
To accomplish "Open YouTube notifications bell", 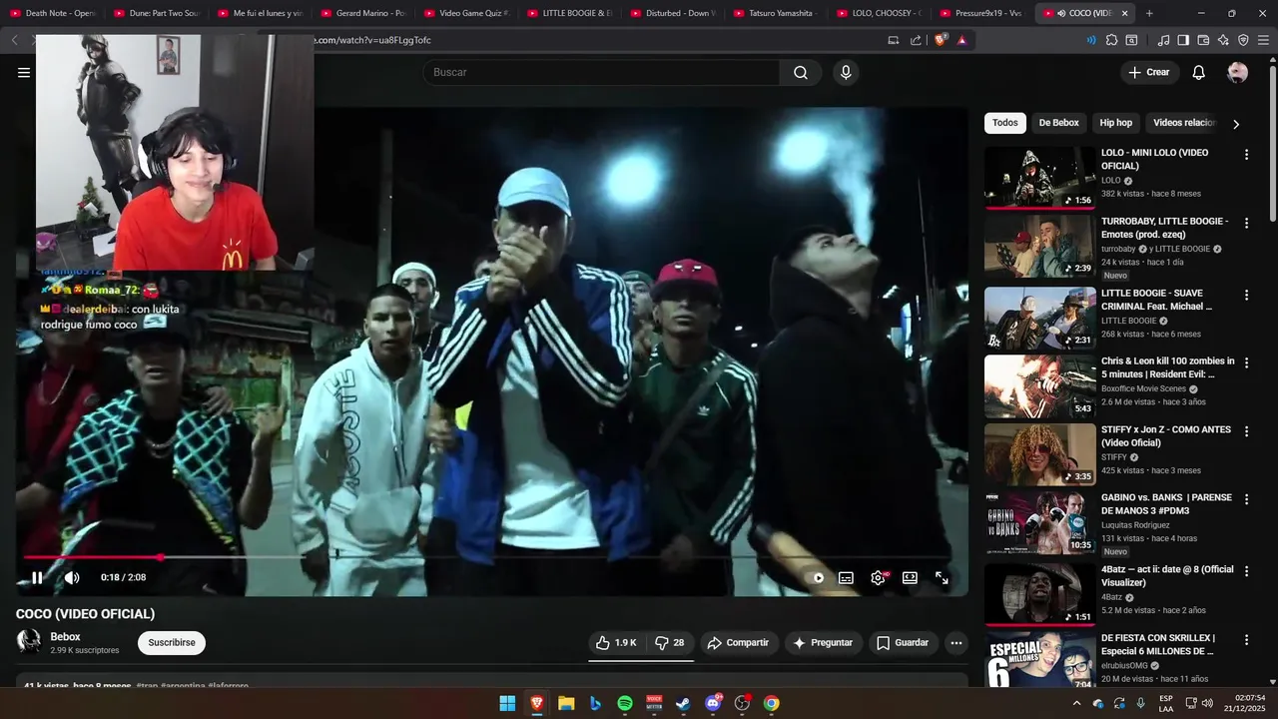I will coord(1199,72).
